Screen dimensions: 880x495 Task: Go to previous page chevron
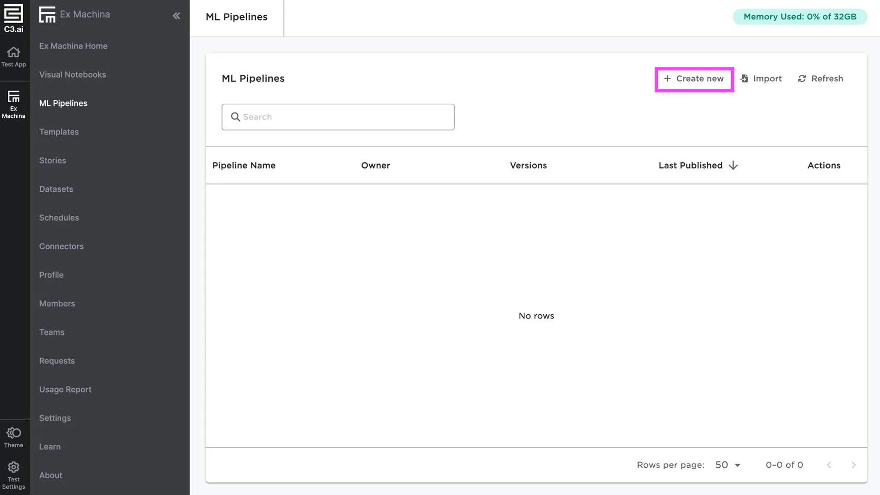[x=829, y=465]
